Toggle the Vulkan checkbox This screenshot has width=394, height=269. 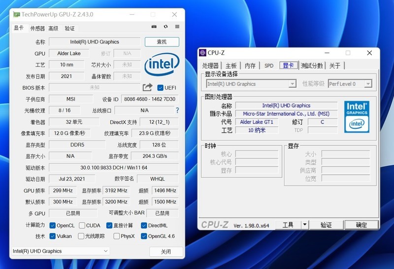(53, 236)
